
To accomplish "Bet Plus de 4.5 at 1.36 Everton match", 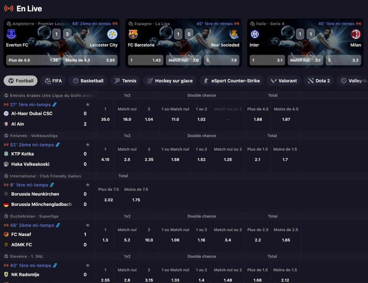I will 33,60.
